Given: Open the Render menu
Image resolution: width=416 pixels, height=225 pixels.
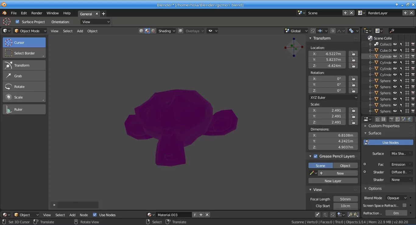Looking at the screenshot, I should pyautogui.click(x=37, y=13).
